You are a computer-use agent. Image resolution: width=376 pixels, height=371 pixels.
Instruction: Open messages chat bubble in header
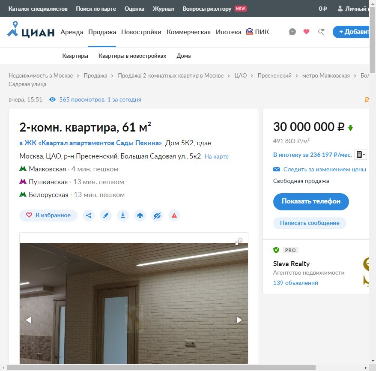pyautogui.click(x=292, y=32)
